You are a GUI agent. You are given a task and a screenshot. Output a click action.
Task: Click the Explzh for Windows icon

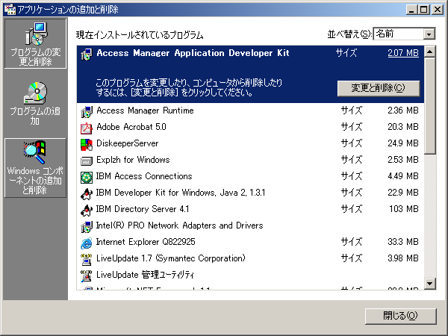click(x=86, y=160)
